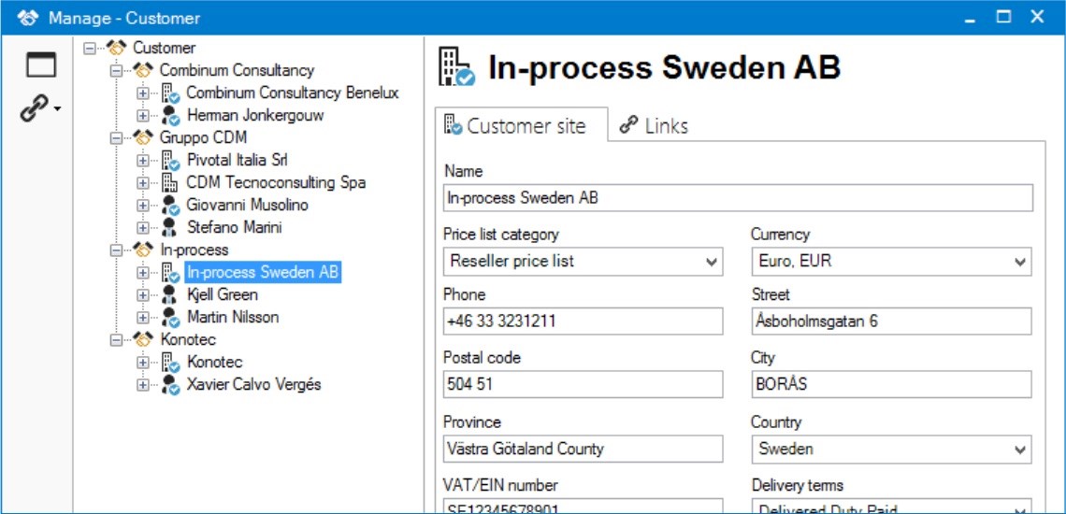
Task: Open the Currency dropdown
Action: [x=1020, y=262]
